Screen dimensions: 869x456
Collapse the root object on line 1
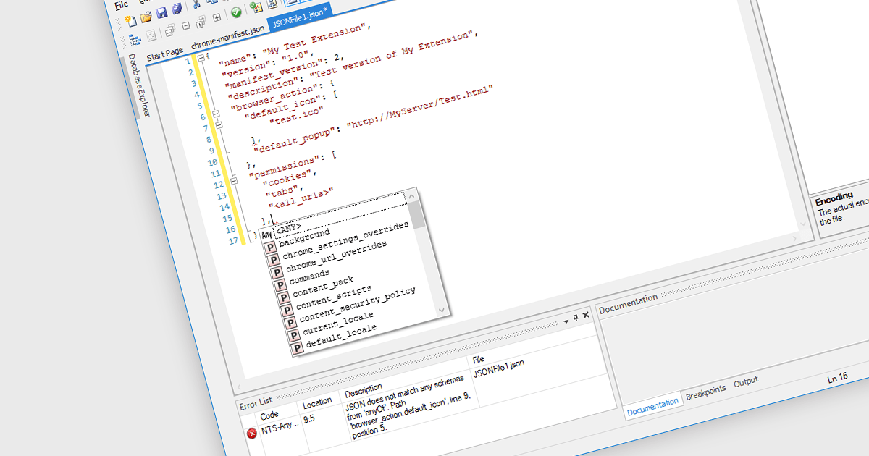tap(201, 59)
